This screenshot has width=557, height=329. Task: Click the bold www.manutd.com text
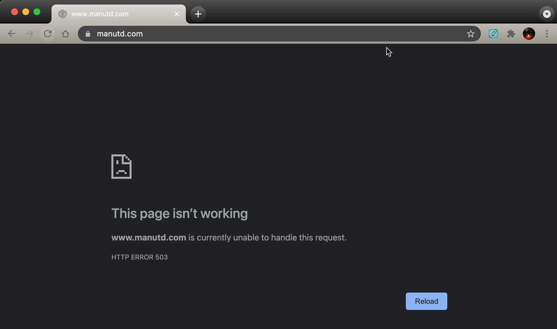click(x=149, y=237)
